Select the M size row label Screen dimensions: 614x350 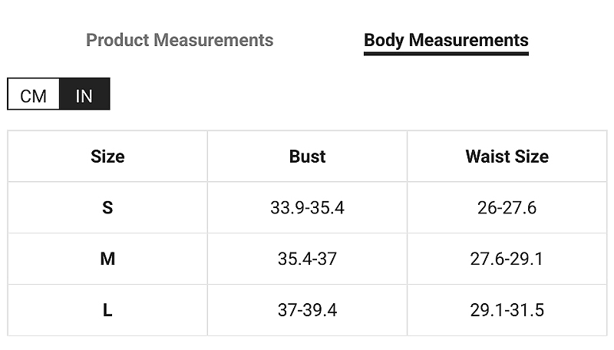tap(107, 259)
